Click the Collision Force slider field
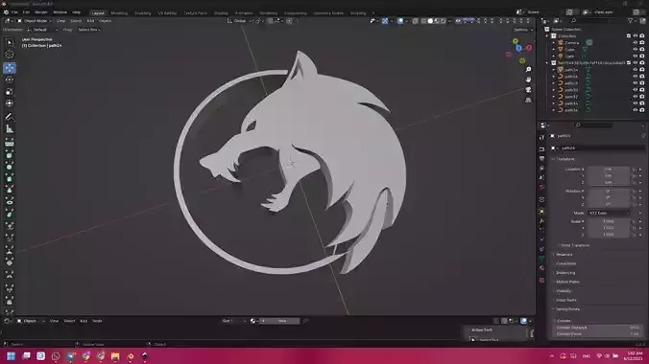The image size is (649, 364). tap(598, 334)
